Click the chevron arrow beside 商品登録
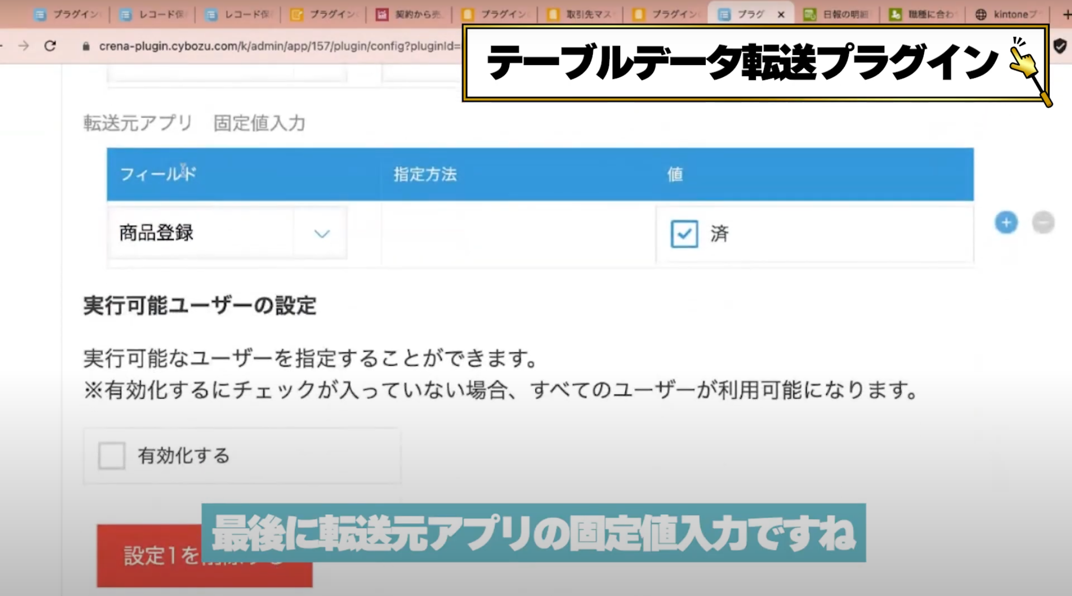The width and height of the screenshot is (1072, 596). point(322,233)
